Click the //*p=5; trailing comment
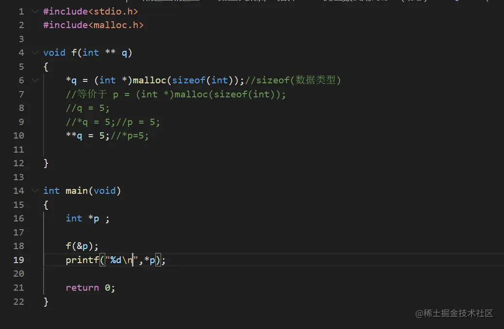Image resolution: width=504 pixels, height=329 pixels. [x=130, y=136]
